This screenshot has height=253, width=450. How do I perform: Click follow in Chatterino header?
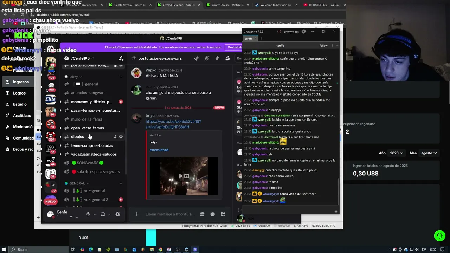click(323, 46)
